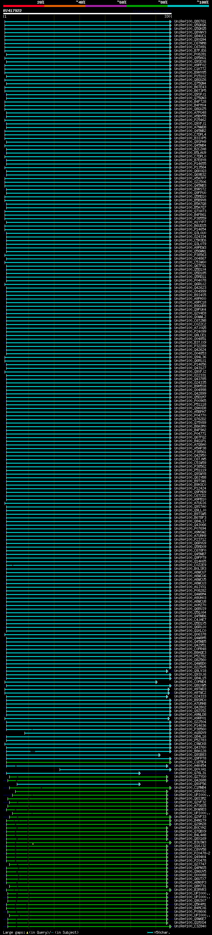
Task: Click hit label UniRef100_Q8GXW5
Action: tap(190, 685)
